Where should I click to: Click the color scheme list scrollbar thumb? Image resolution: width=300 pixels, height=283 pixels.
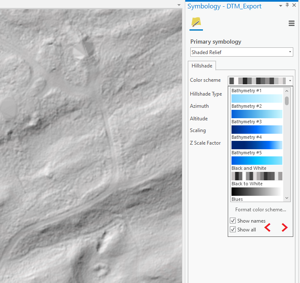[287, 101]
